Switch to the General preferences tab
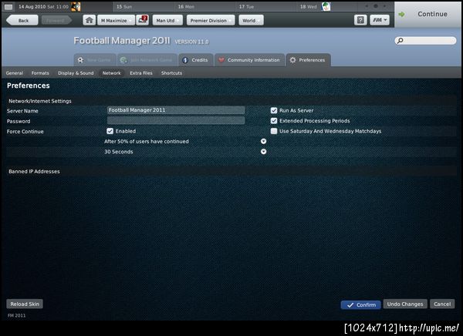This screenshot has width=463, height=336. point(15,73)
